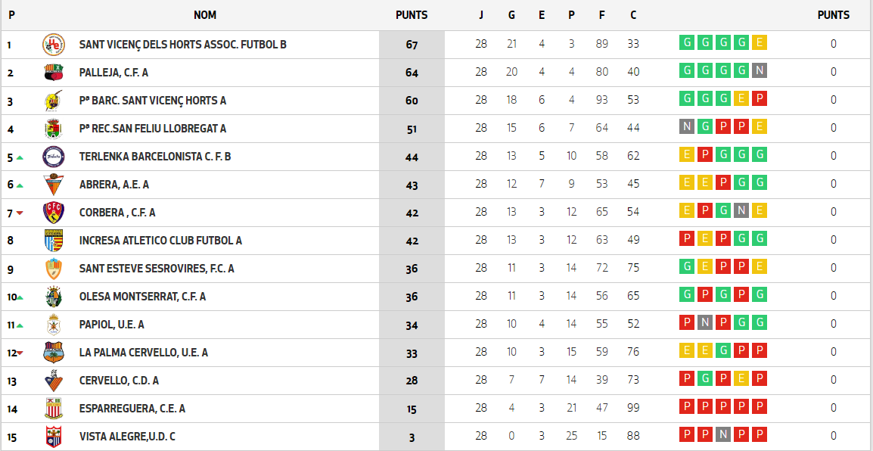Click the Corbera C.F. A crest
This screenshot has width=873, height=451.
tap(54, 212)
